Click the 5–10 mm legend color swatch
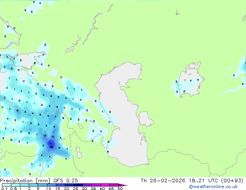The width and height of the screenshot is (246, 190). click(42, 185)
